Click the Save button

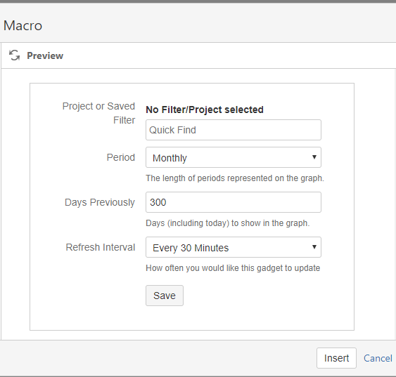(x=165, y=296)
